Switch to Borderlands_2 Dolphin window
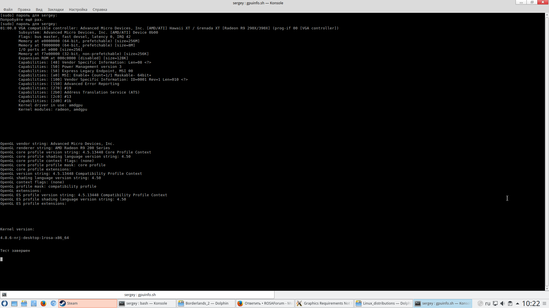Screen dimensions: 549x308 point(206,303)
